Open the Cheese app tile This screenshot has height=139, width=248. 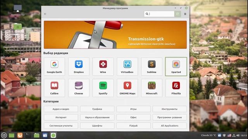tap(79, 88)
